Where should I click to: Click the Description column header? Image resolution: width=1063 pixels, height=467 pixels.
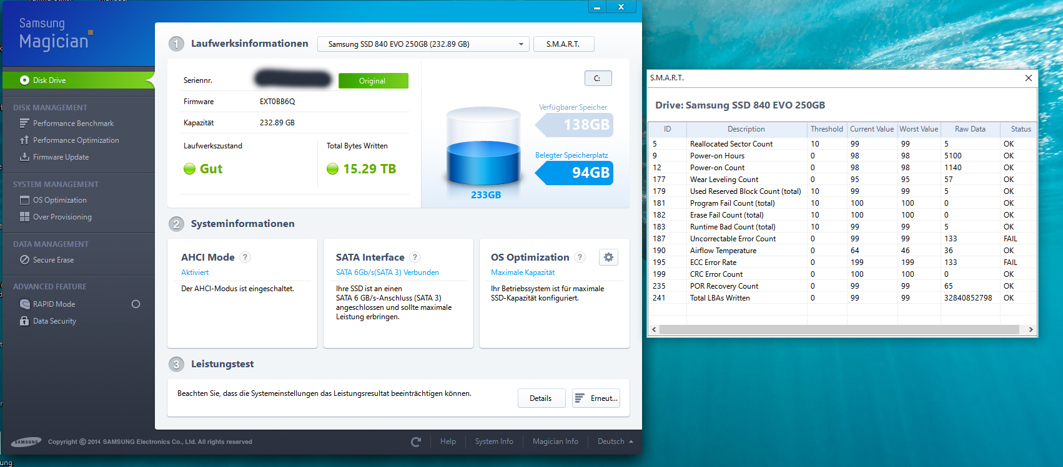746,129
